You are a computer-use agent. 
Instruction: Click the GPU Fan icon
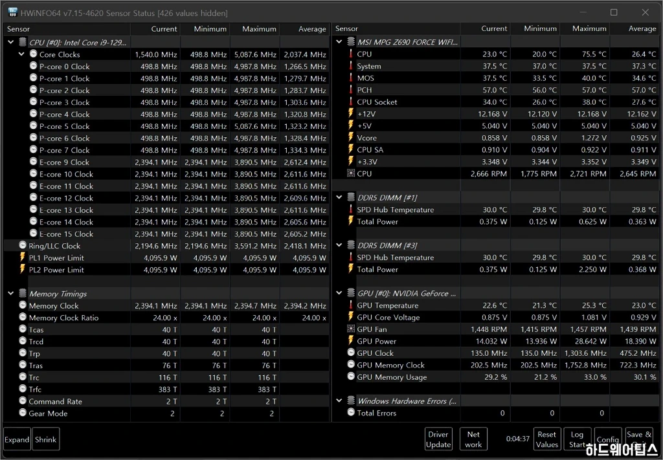click(350, 329)
